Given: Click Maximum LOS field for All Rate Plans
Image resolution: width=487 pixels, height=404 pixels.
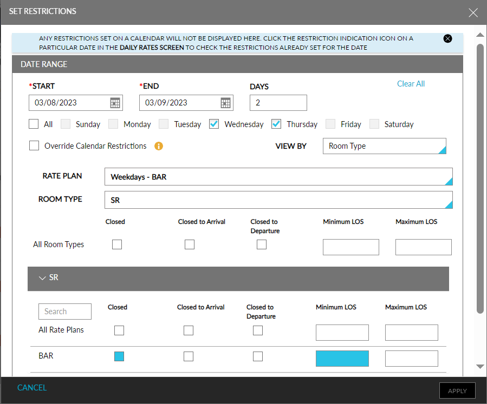Looking at the screenshot, I should [x=412, y=333].
